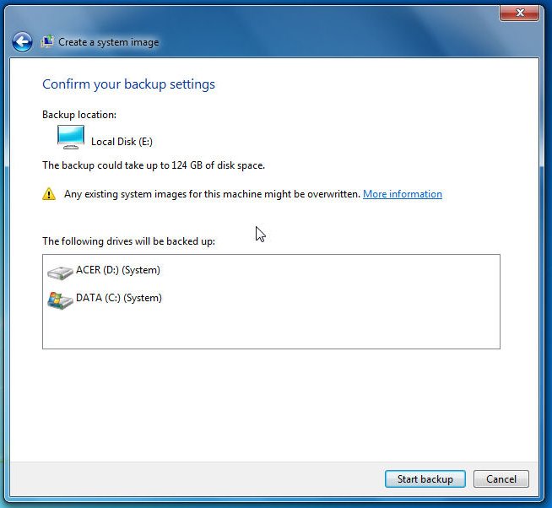Click the Local Disk (E:) location label
This screenshot has height=508, width=552.
point(122,142)
